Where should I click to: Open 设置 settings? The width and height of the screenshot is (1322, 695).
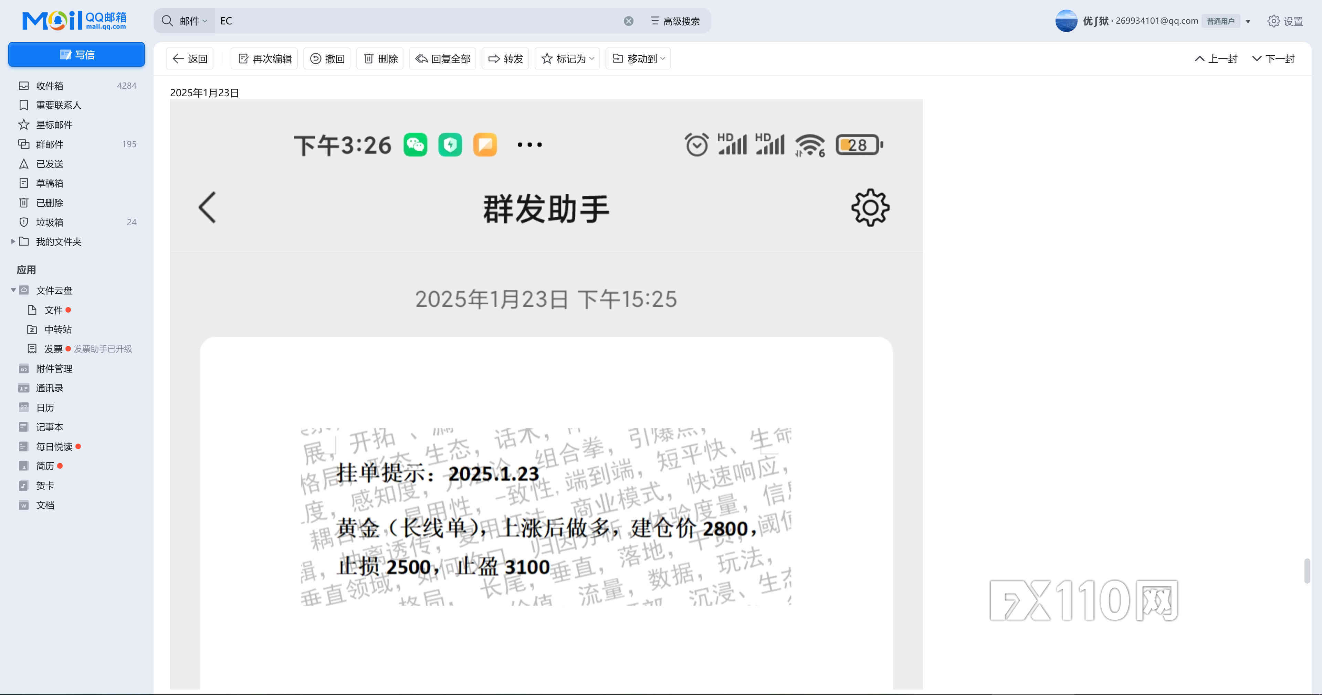pyautogui.click(x=1285, y=21)
